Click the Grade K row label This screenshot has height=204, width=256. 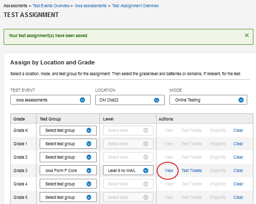pyautogui.click(x=21, y=130)
